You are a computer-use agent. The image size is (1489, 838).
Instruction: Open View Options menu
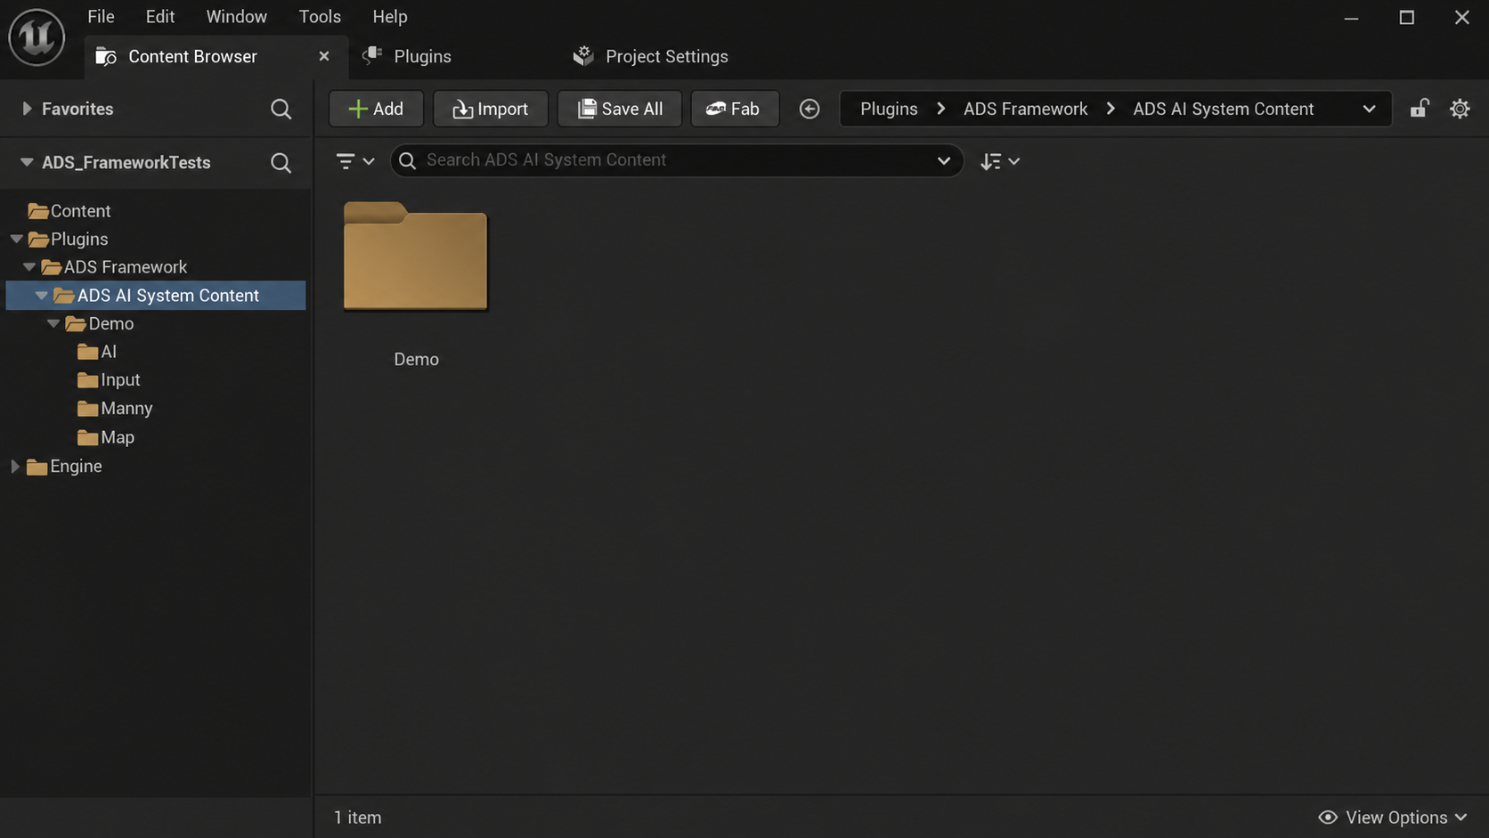click(1393, 818)
